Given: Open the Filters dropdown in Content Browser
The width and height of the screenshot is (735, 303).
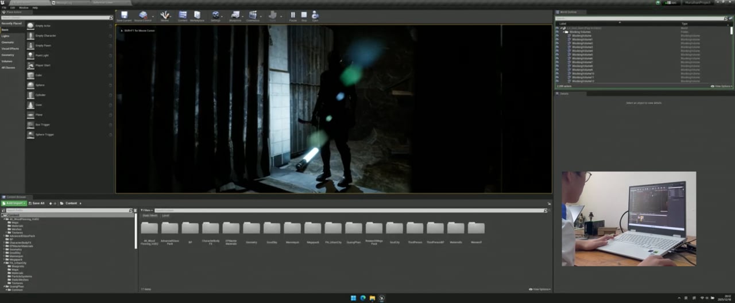Looking at the screenshot, I should [147, 211].
